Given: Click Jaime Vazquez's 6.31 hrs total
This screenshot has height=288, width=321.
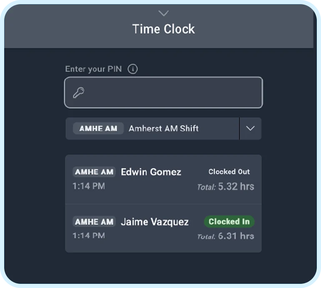Looking at the screenshot, I should pyautogui.click(x=236, y=236).
